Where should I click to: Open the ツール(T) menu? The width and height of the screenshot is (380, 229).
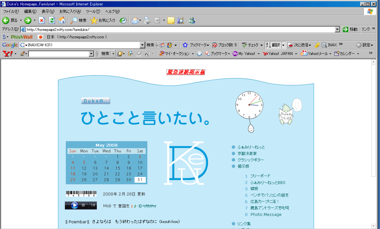93,11
